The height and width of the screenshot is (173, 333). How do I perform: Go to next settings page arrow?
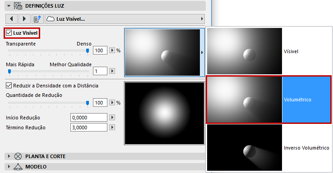pyautogui.click(x=24, y=19)
